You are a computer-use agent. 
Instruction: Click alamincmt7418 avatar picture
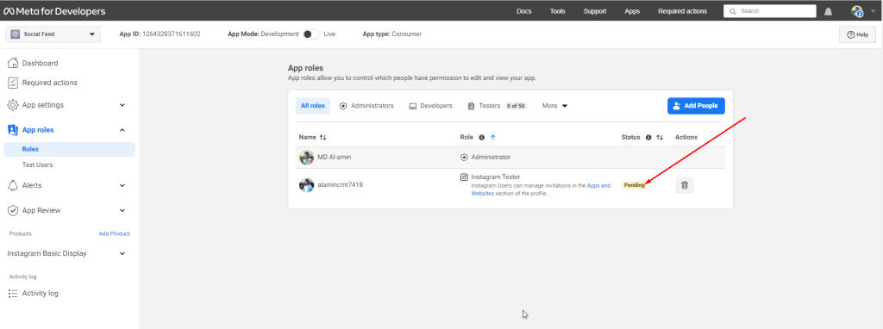(306, 185)
